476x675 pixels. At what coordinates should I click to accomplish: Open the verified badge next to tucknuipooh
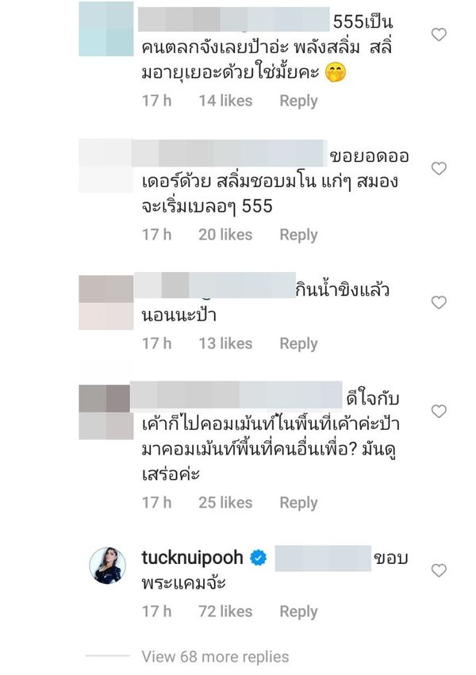(258, 558)
